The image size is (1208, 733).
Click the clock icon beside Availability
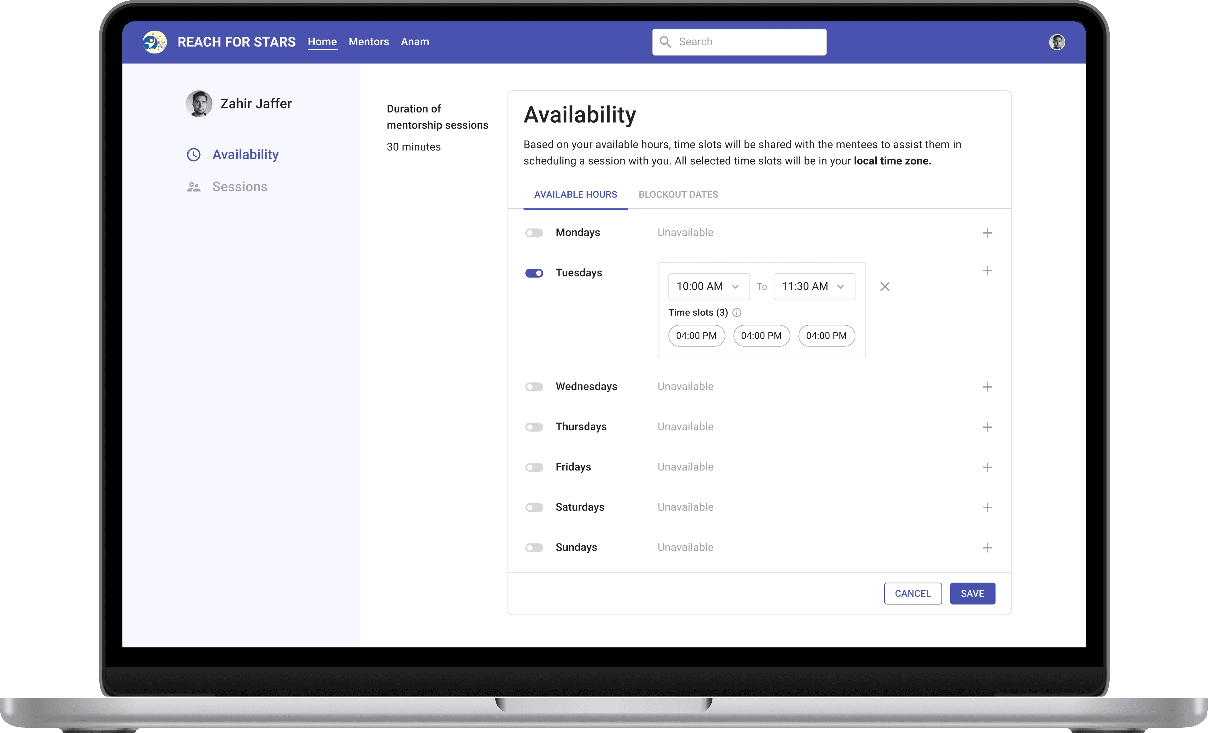click(x=194, y=155)
